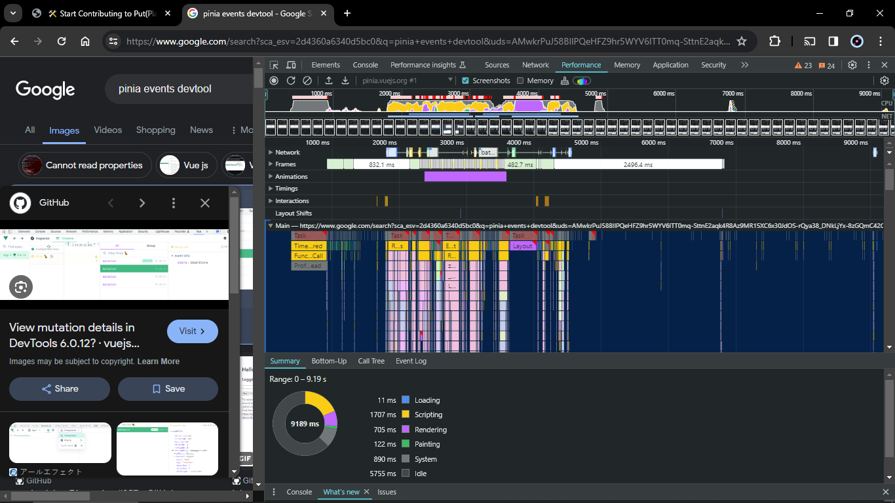Click the browser back arrow
This screenshot has width=895, height=503.
click(14, 41)
